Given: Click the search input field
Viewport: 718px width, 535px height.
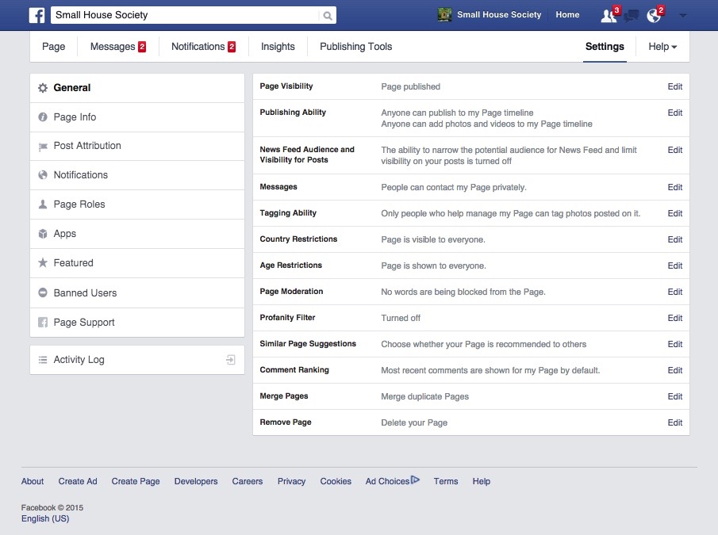Looking at the screenshot, I should (x=186, y=15).
